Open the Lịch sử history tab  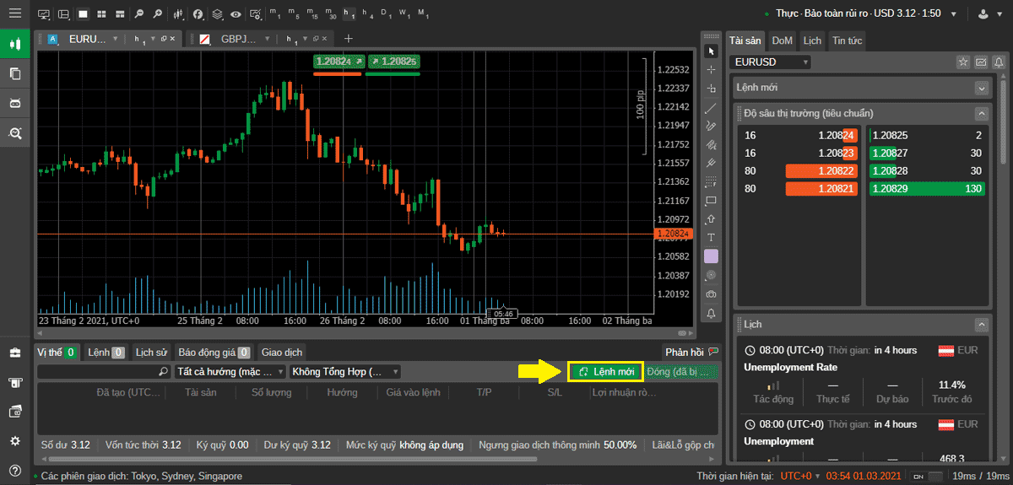click(152, 353)
